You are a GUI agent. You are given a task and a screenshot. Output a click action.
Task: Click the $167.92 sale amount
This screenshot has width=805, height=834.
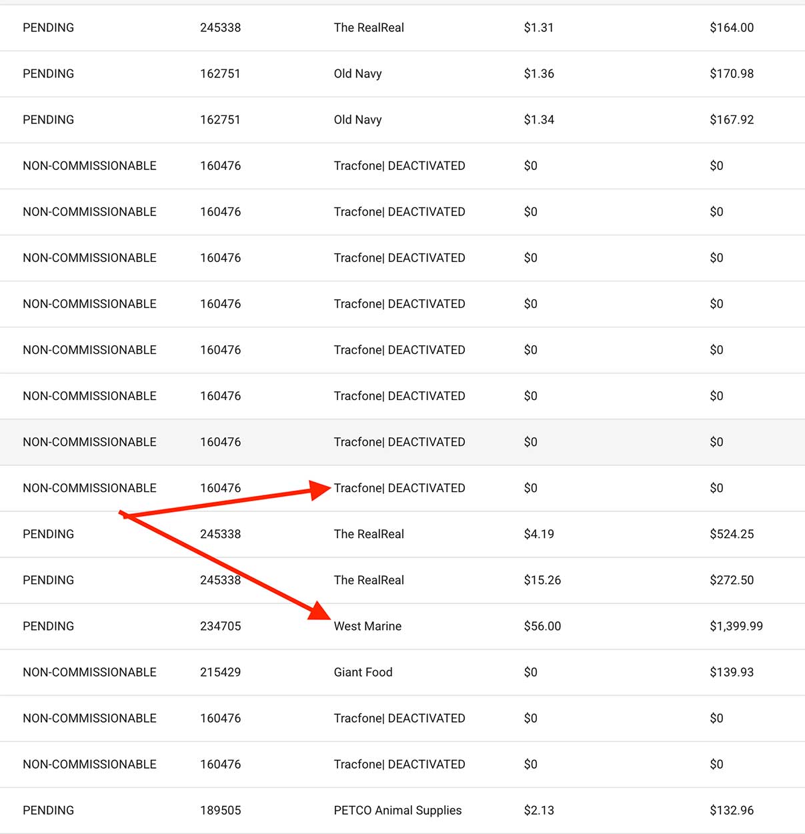click(x=732, y=119)
